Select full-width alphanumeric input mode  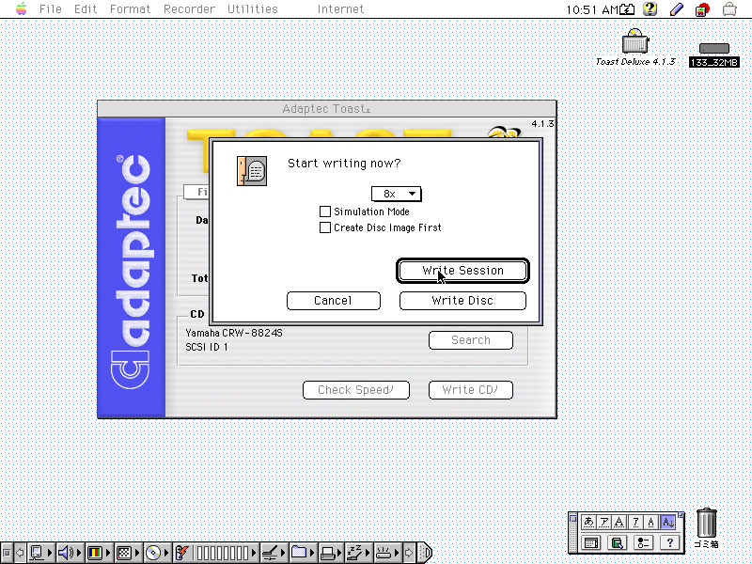click(x=619, y=522)
